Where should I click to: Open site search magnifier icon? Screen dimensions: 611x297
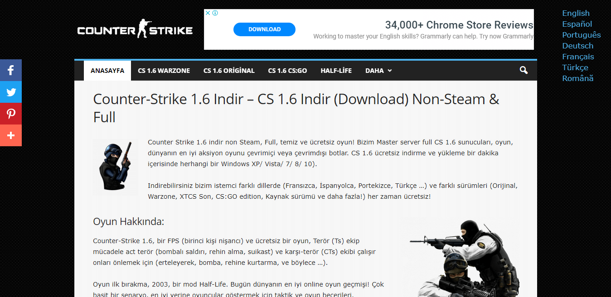tap(524, 70)
